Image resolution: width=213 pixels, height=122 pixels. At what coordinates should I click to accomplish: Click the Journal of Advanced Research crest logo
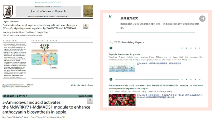[8, 11]
